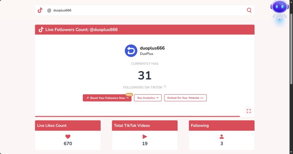Click the TikTok icon in the Live Followers header
Viewport: 293px width, 154px height.
[x=41, y=30]
